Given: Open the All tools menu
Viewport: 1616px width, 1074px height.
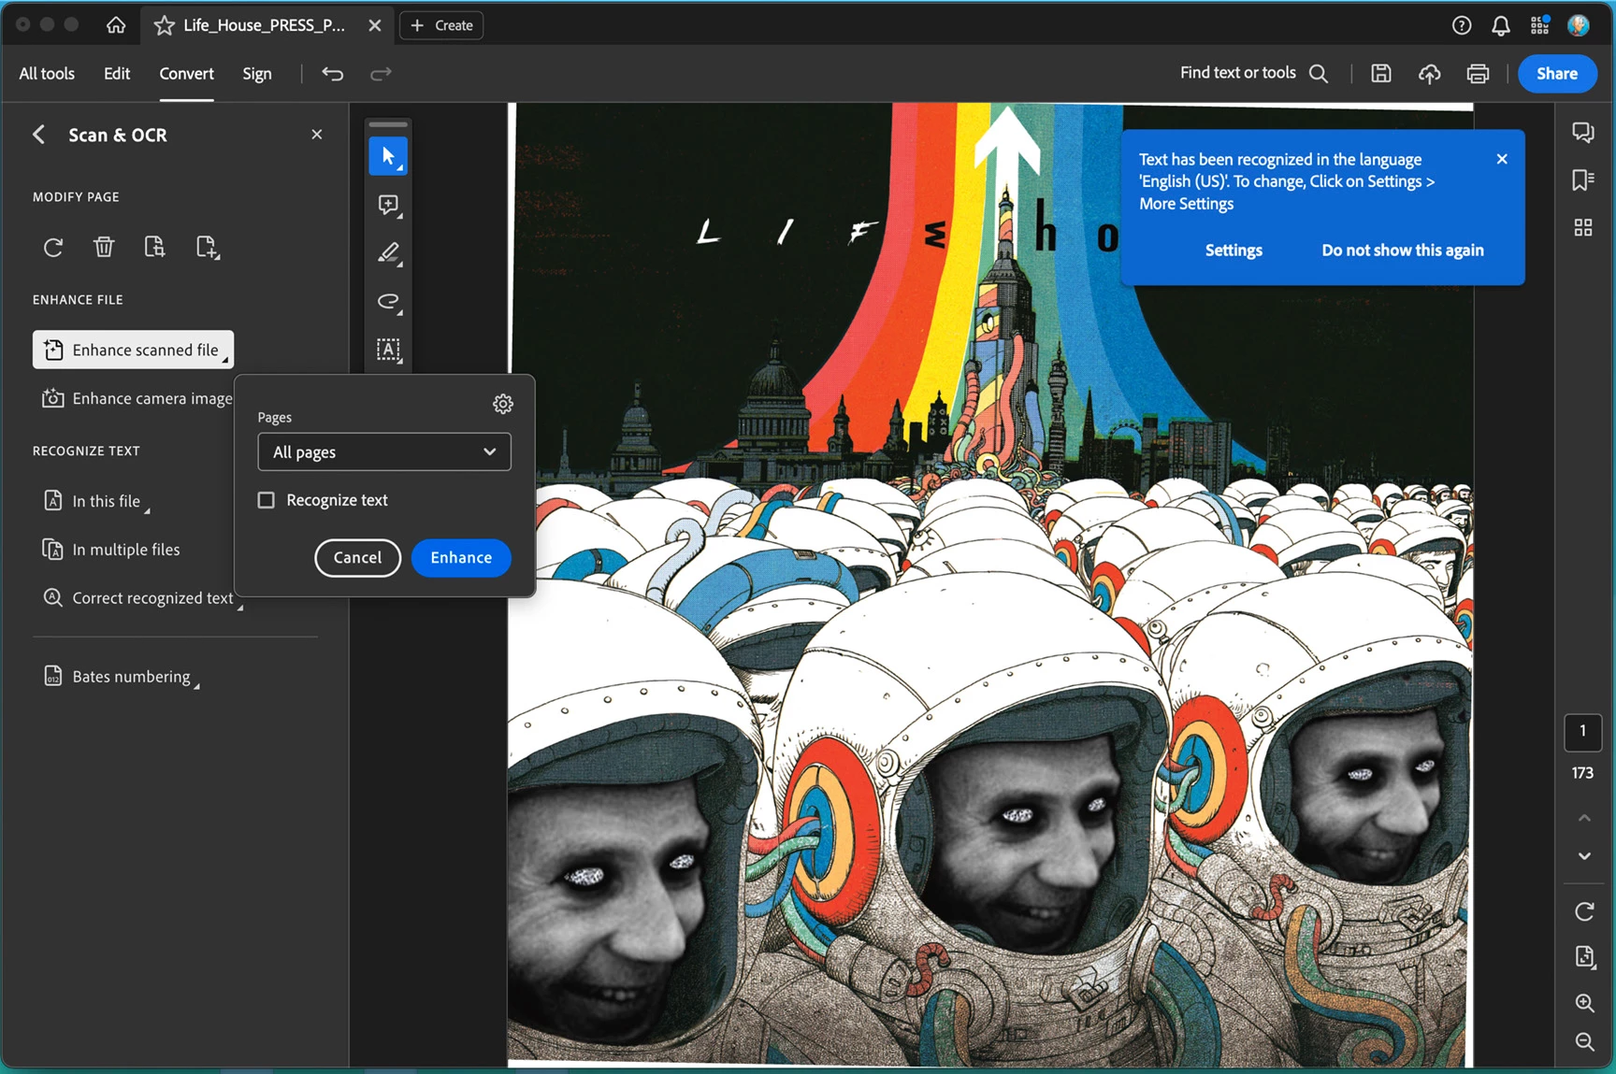Looking at the screenshot, I should pyautogui.click(x=47, y=74).
